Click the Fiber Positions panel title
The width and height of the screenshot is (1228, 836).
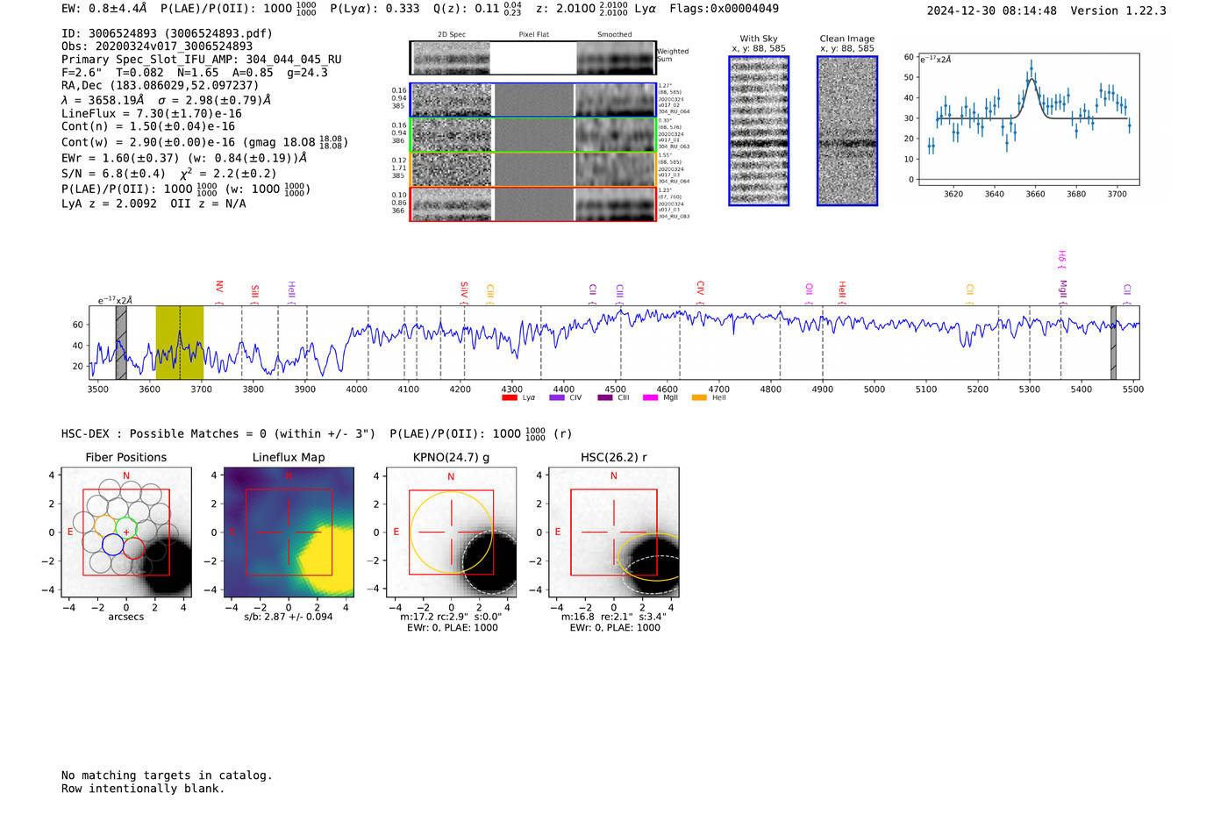[x=126, y=457]
